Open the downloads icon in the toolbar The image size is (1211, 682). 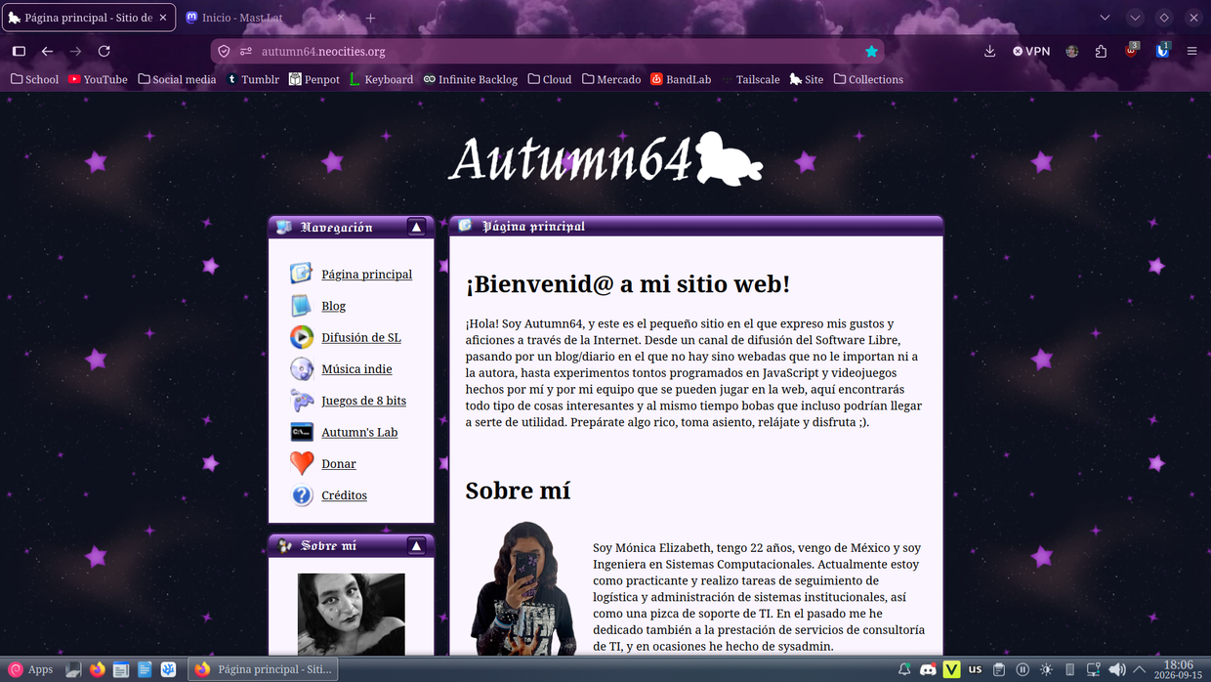click(x=989, y=52)
